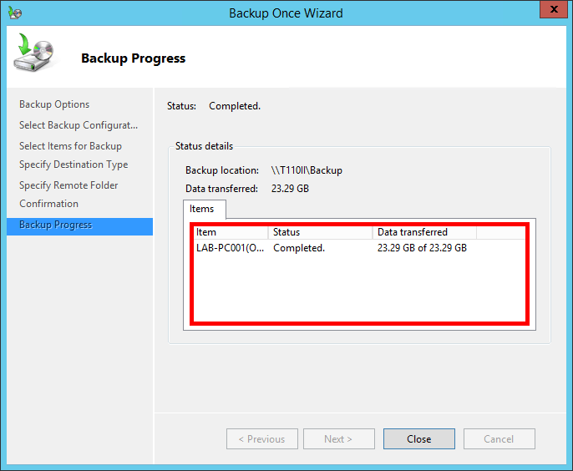This screenshot has width=573, height=471.
Task: Click the Backup Progress page heading
Action: [133, 58]
